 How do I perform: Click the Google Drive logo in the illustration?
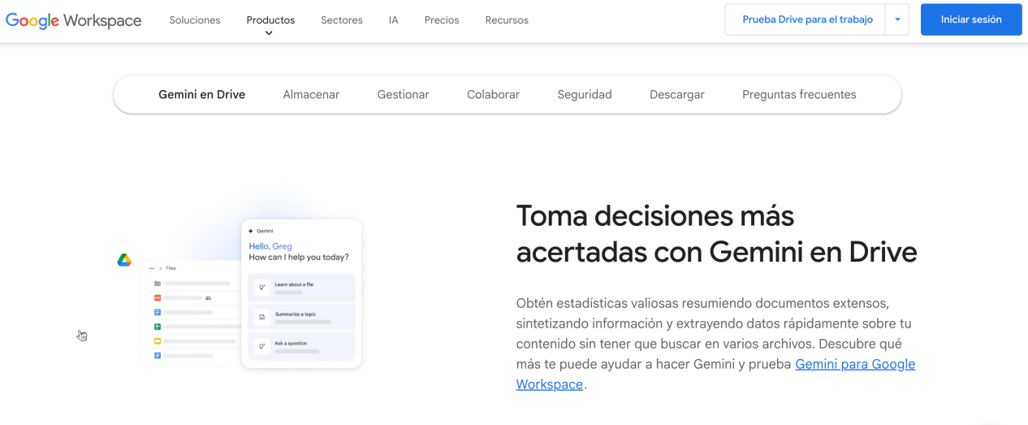click(124, 260)
